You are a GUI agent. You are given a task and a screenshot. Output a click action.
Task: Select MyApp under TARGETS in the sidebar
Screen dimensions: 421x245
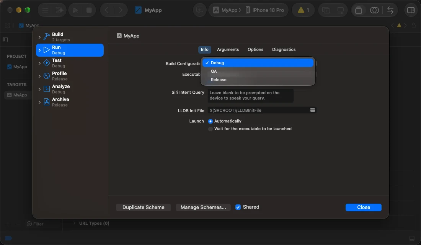18,95
